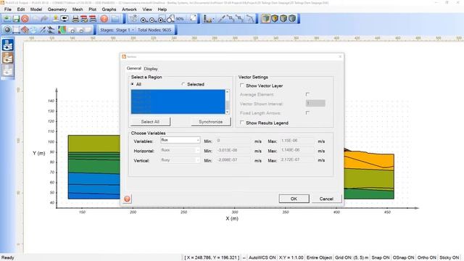Click the blue region selection list
Image resolution: width=464 pixels, height=261 pixels.
pos(178,101)
